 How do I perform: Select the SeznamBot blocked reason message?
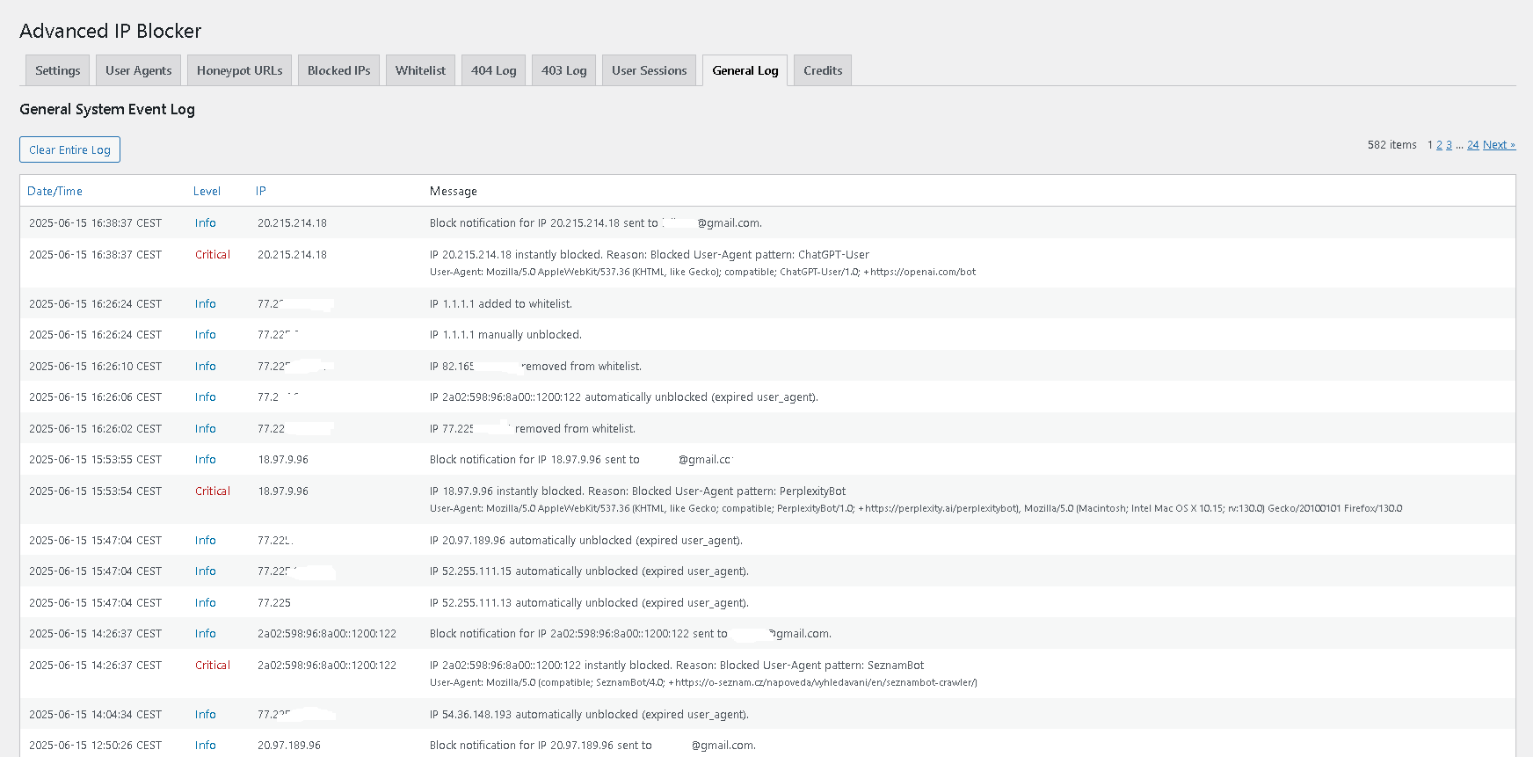click(677, 666)
